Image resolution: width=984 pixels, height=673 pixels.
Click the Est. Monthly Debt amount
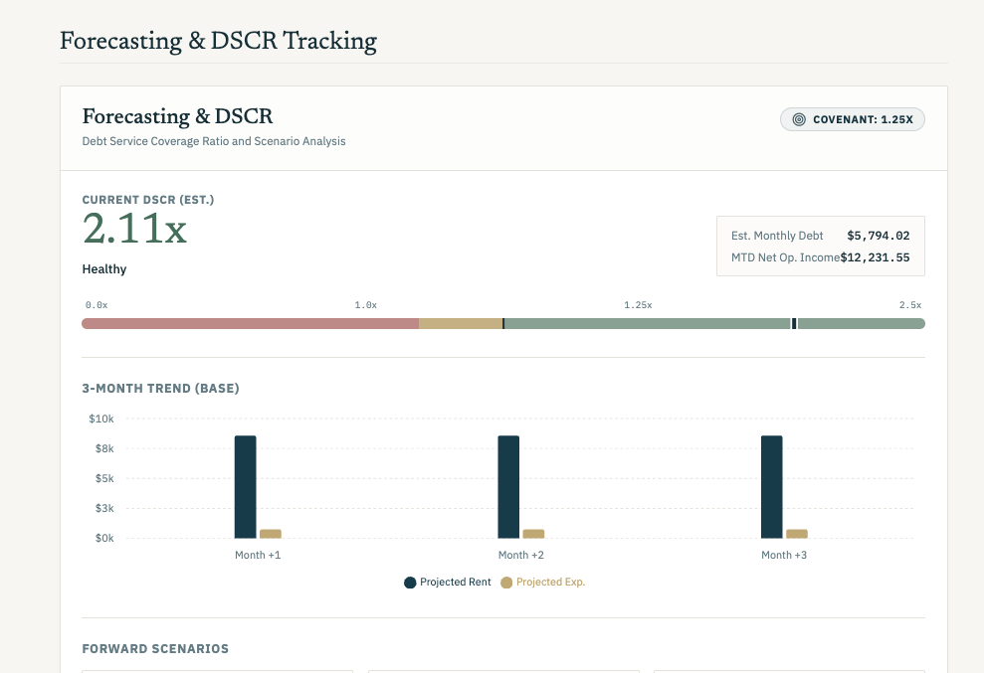tap(878, 236)
